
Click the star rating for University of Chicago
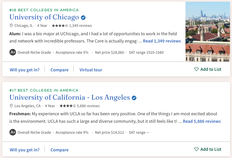[60, 26]
